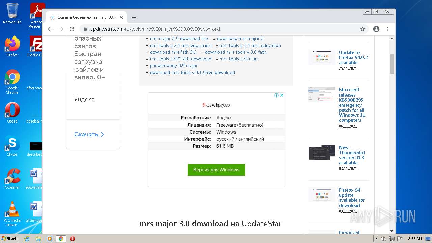Open 'pandamoney 3.0 major' link
The width and height of the screenshot is (432, 243).
pos(174,65)
